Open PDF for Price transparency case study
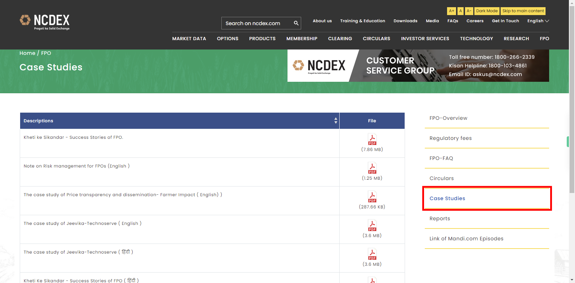 [372, 197]
